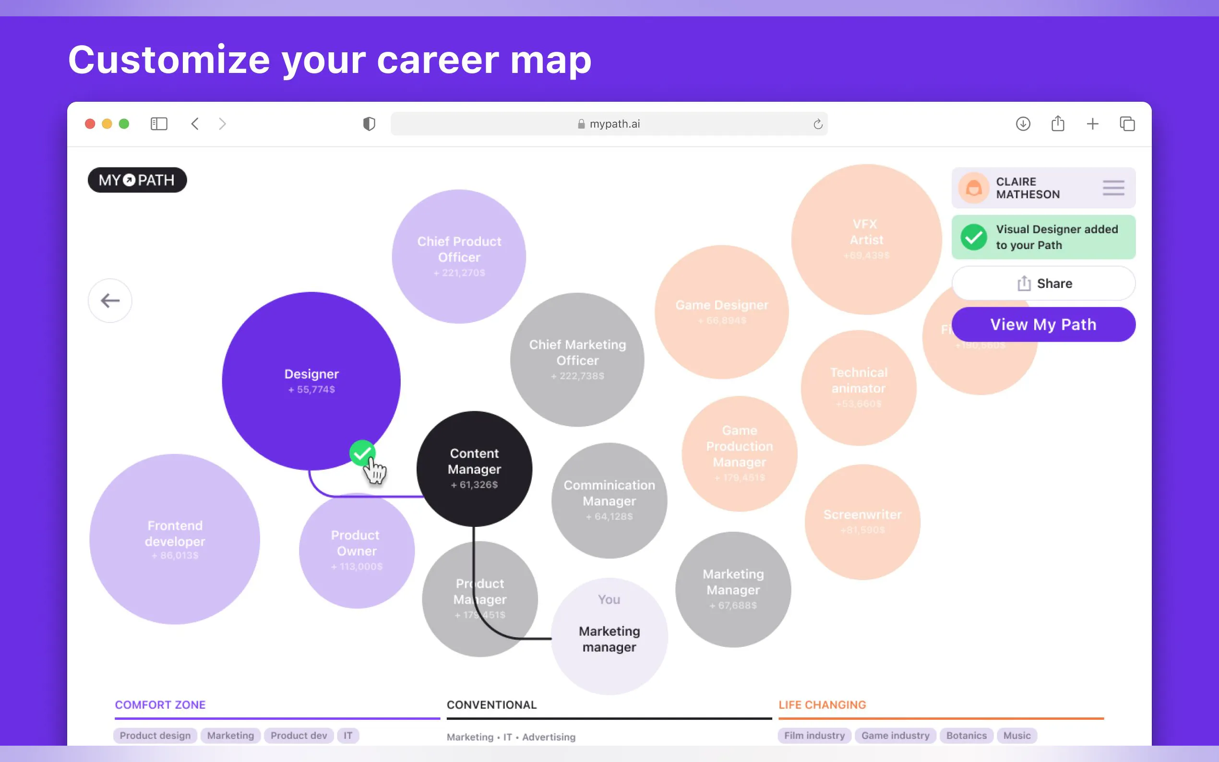Click the MyPath logo
The height and width of the screenshot is (762, 1219).
point(137,180)
